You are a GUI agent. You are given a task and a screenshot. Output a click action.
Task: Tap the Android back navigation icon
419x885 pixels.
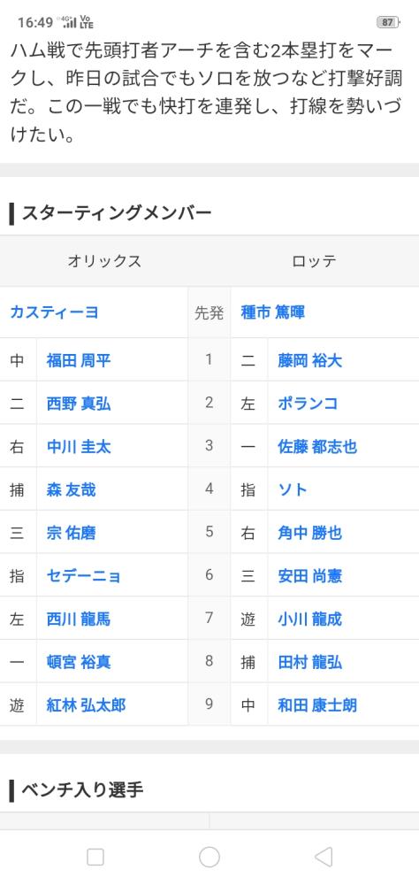[324, 857]
